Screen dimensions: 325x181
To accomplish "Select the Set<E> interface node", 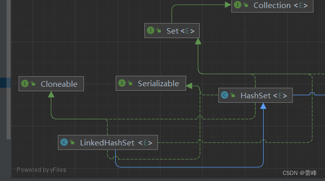I will tap(172, 31).
